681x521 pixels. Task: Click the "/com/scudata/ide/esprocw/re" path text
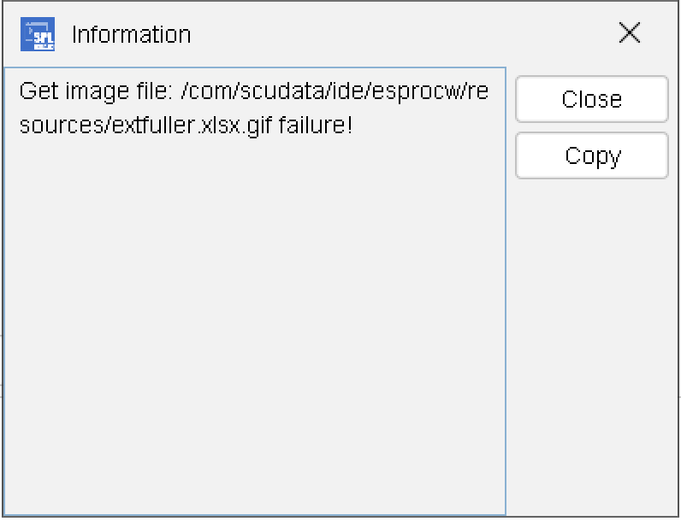click(335, 91)
